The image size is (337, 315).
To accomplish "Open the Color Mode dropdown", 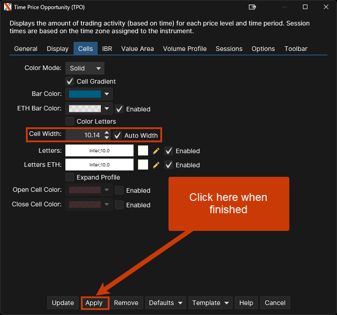I will pos(85,68).
